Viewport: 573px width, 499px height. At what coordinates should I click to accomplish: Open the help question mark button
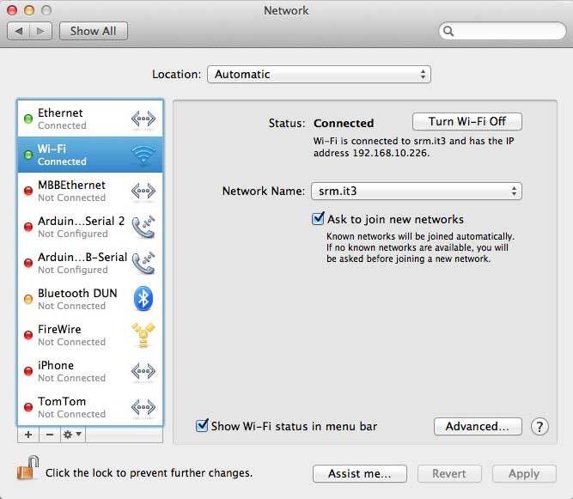click(x=539, y=427)
